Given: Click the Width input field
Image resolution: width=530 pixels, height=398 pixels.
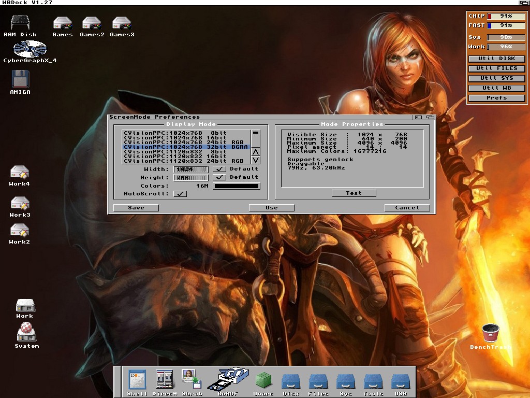Looking at the screenshot, I should [191, 169].
